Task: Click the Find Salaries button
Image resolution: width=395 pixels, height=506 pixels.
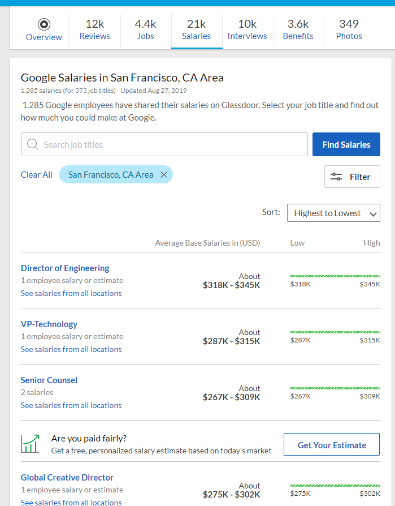Action: 346,144
